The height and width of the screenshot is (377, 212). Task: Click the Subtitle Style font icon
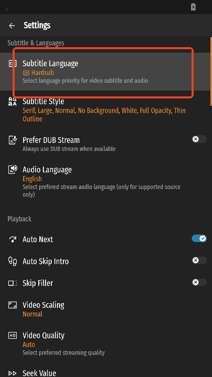click(x=13, y=102)
